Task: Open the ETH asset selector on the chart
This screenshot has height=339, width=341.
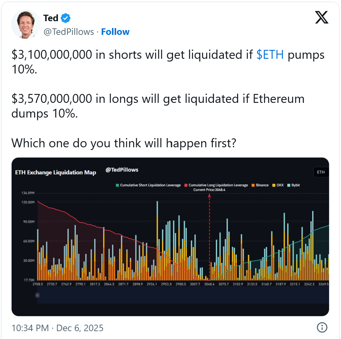Action: click(320, 172)
